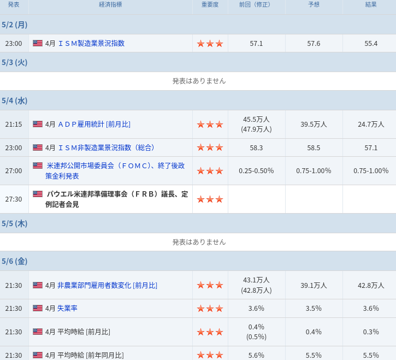The width and height of the screenshot is (396, 360).
Task: Click the US flag beside 米連邦公開市場委員会
Action: 38,166
